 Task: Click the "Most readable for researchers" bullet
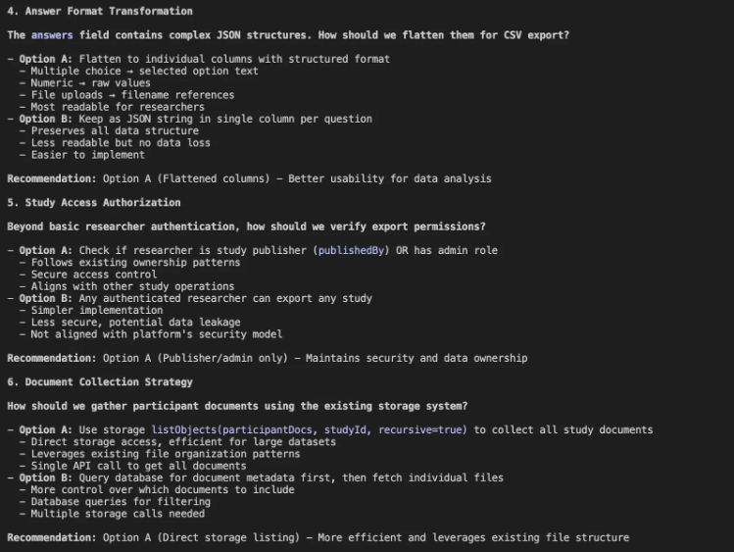[117, 107]
